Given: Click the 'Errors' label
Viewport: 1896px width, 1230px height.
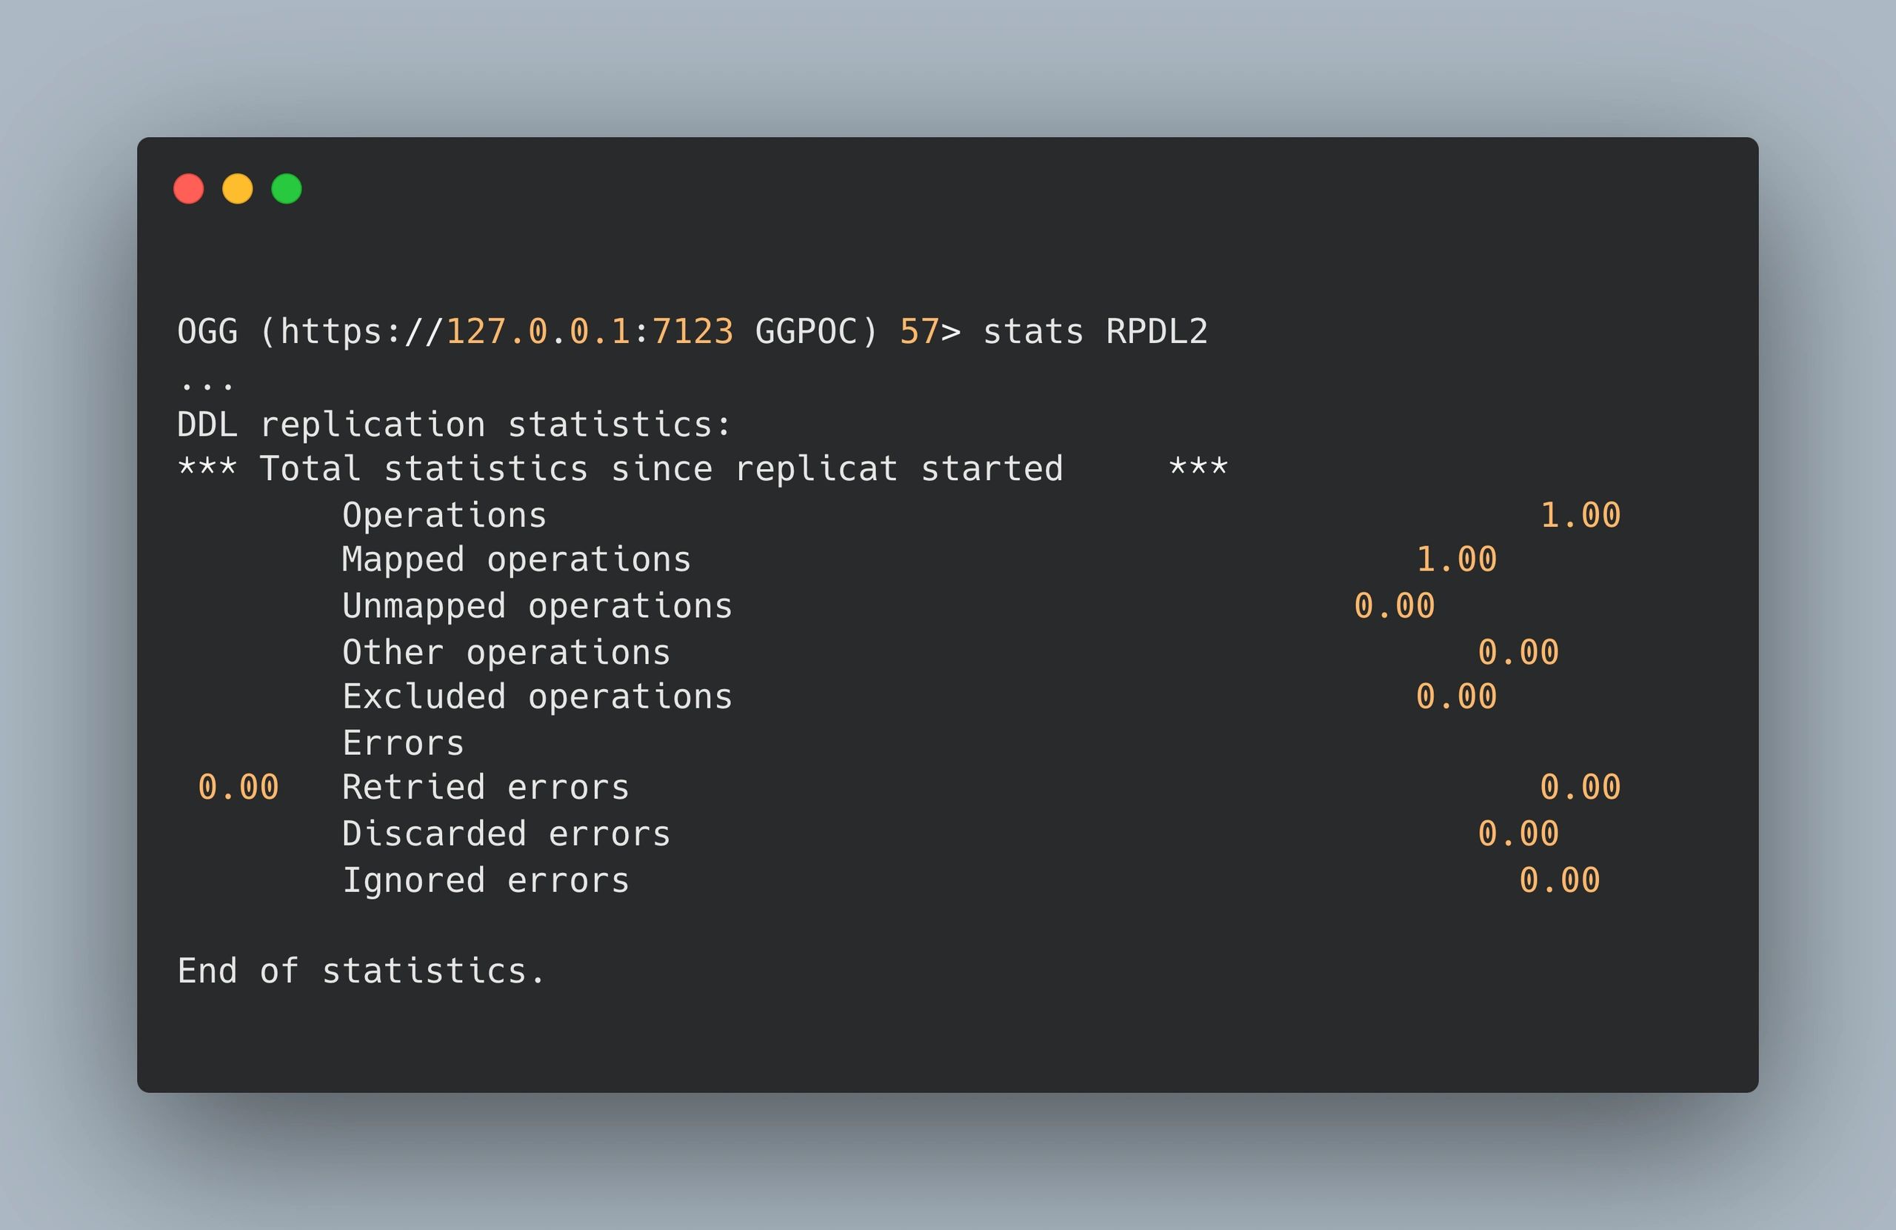Looking at the screenshot, I should (403, 743).
